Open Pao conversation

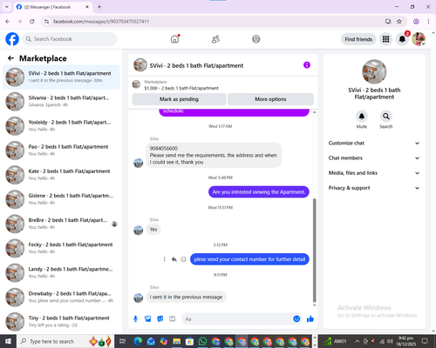61,151
